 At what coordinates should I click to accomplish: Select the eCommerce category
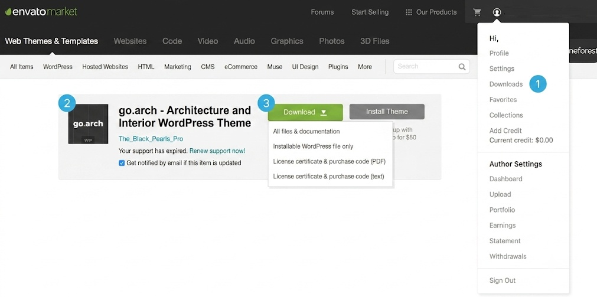(x=240, y=67)
